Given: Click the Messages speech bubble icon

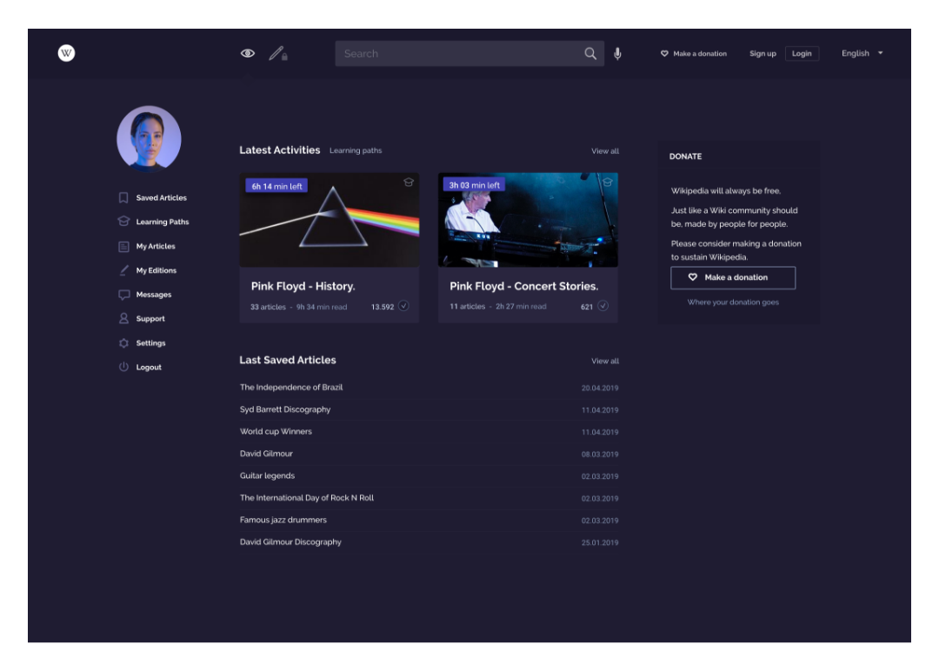Looking at the screenshot, I should click(124, 295).
